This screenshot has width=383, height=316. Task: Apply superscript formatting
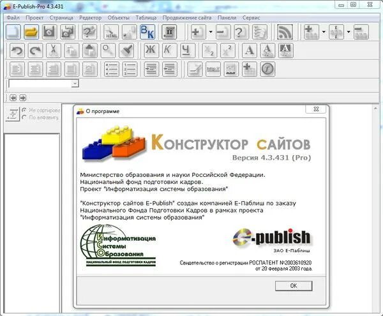(228, 50)
